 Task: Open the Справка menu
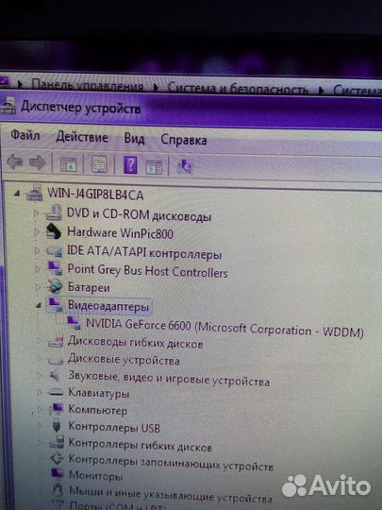184,140
